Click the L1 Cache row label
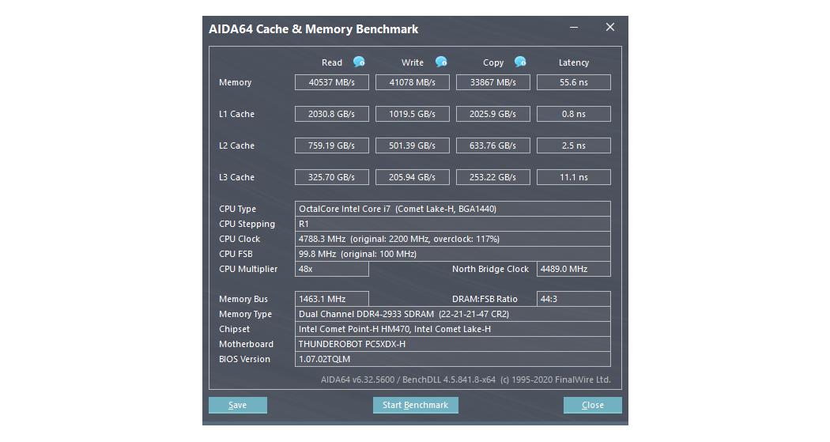830x442 pixels. [x=236, y=114]
